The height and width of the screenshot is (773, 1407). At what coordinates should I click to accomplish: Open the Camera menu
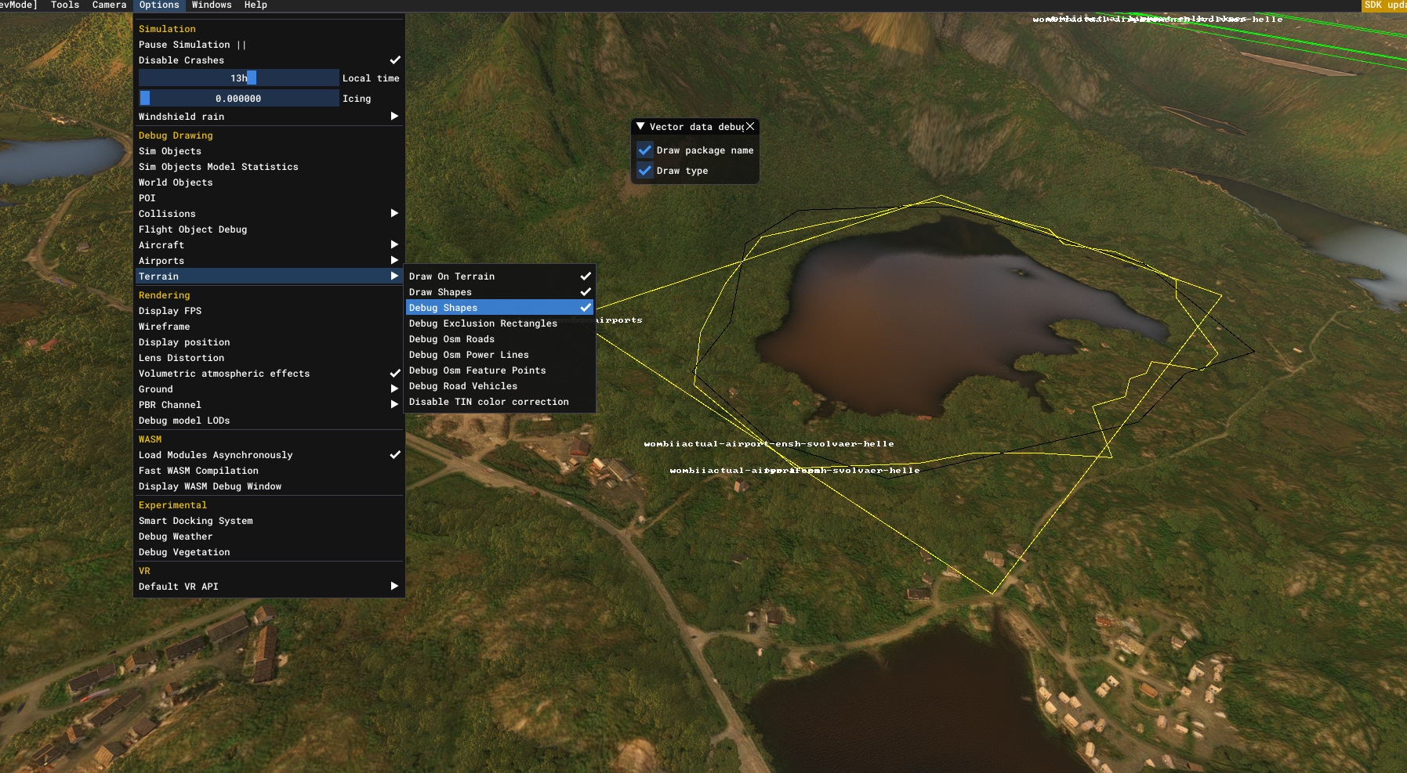(109, 5)
